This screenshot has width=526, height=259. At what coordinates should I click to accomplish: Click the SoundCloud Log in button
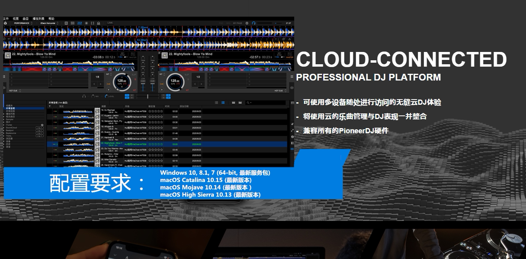[39, 128]
